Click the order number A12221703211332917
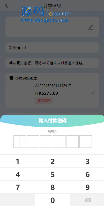Image resolution: width=104 pixels, height=206 pixels. [53, 86]
